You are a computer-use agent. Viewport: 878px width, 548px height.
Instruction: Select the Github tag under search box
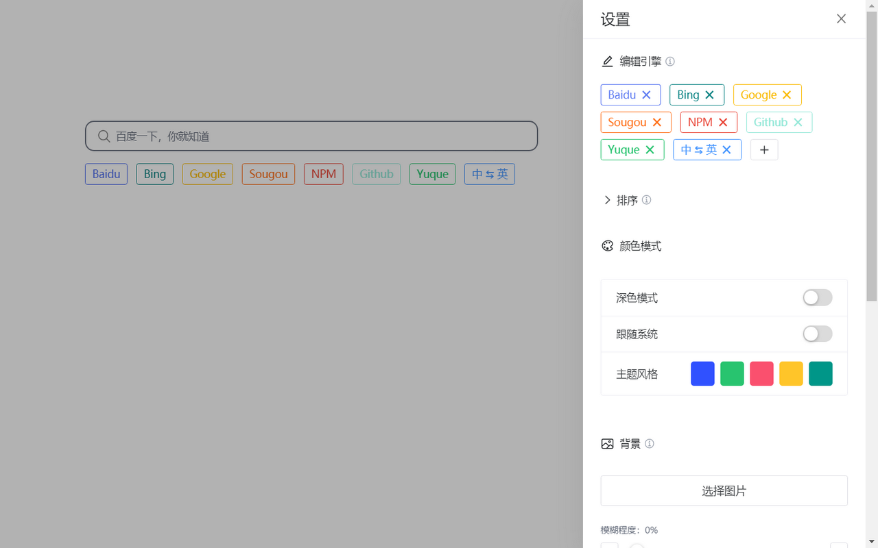click(377, 174)
